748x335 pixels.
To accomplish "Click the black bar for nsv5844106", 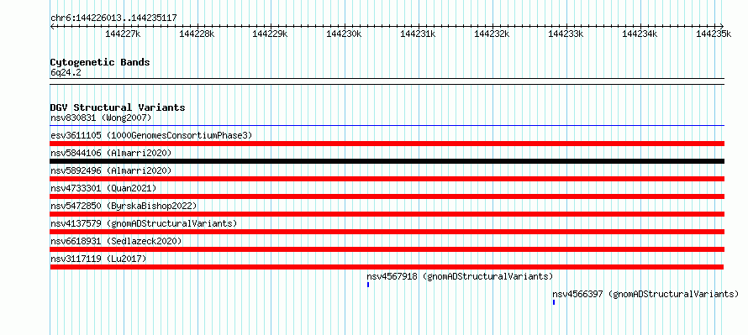I will 387,161.
